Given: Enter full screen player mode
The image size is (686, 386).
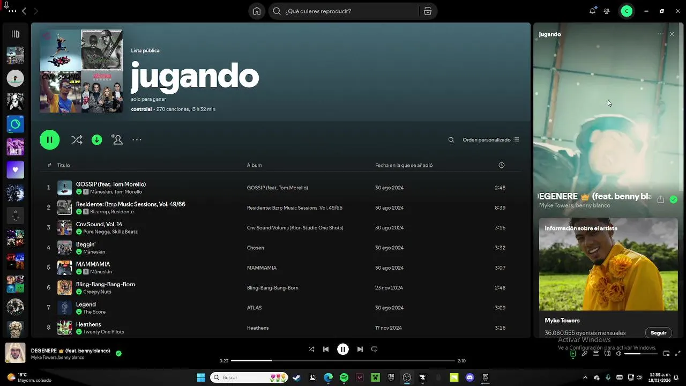Looking at the screenshot, I should pyautogui.click(x=678, y=354).
